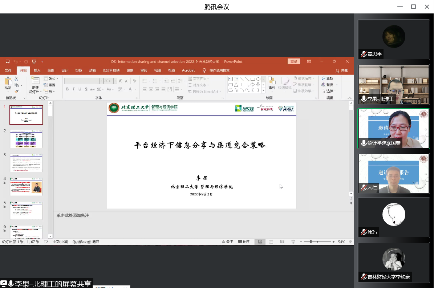This screenshot has width=434, height=288.
Task: Click the Find (查找) magnifier icon
Action: coord(324,78)
